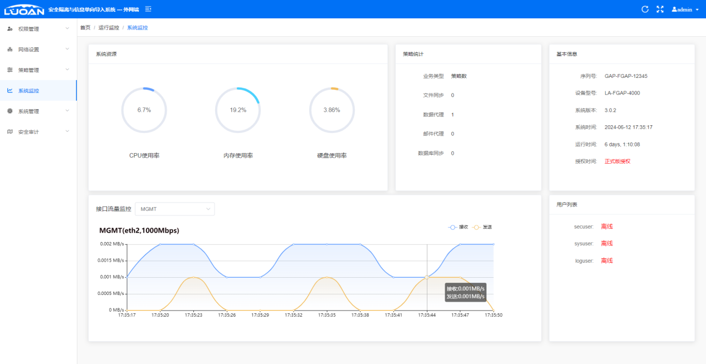706x364 pixels.
Task: Click the 系统监控 breadcrumb
Action: (x=138, y=27)
